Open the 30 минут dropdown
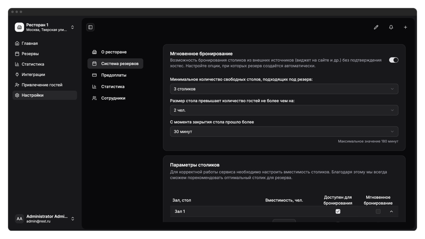The width and height of the screenshot is (425, 239). click(x=284, y=132)
